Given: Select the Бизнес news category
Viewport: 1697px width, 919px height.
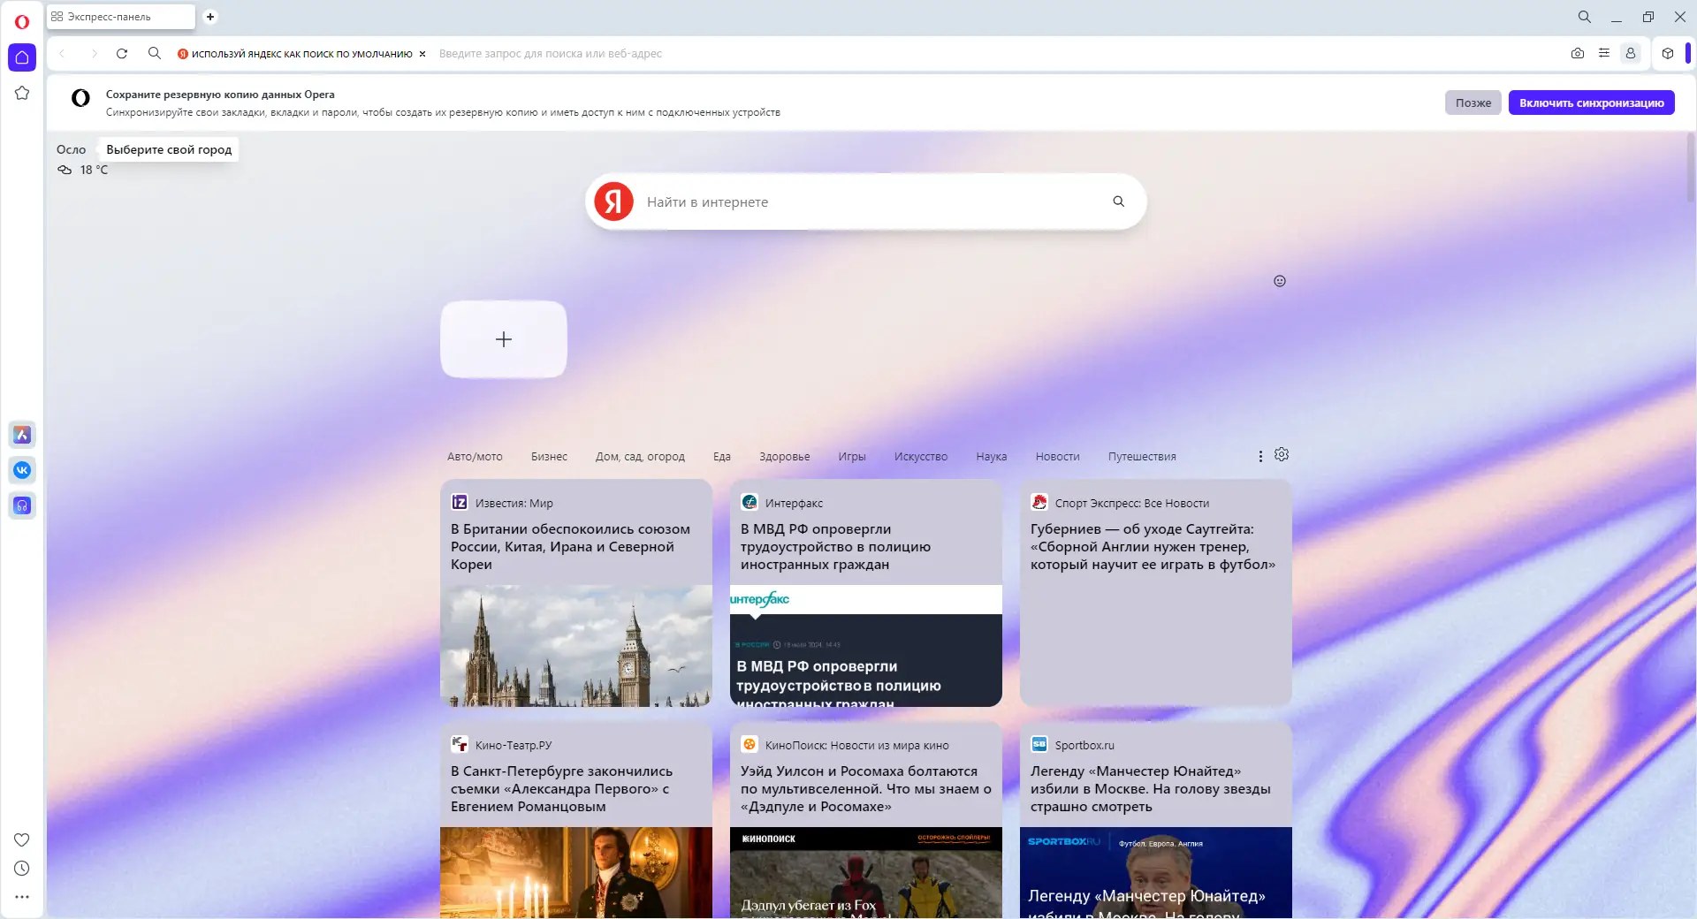Looking at the screenshot, I should (x=549, y=457).
